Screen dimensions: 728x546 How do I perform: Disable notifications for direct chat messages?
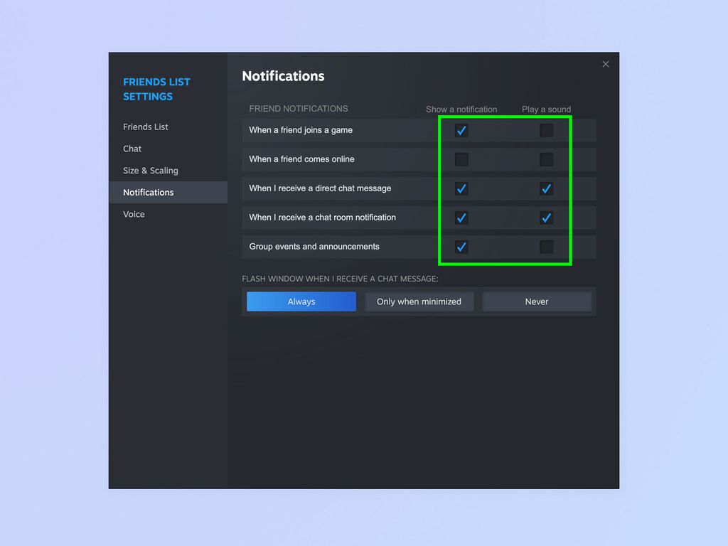coord(461,188)
